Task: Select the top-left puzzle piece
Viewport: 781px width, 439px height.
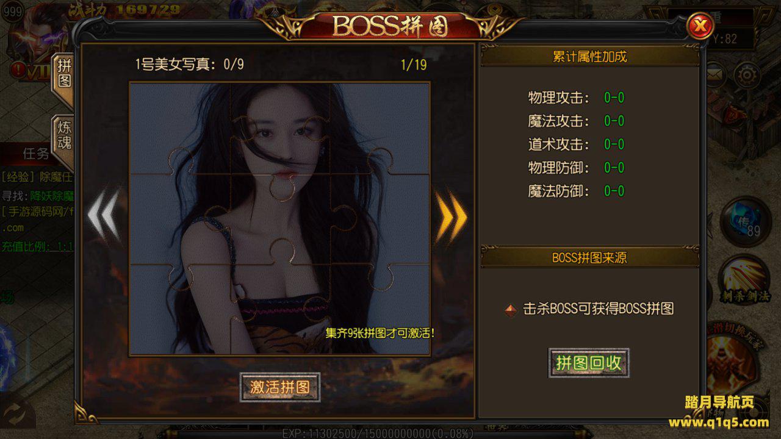Action: [180, 129]
